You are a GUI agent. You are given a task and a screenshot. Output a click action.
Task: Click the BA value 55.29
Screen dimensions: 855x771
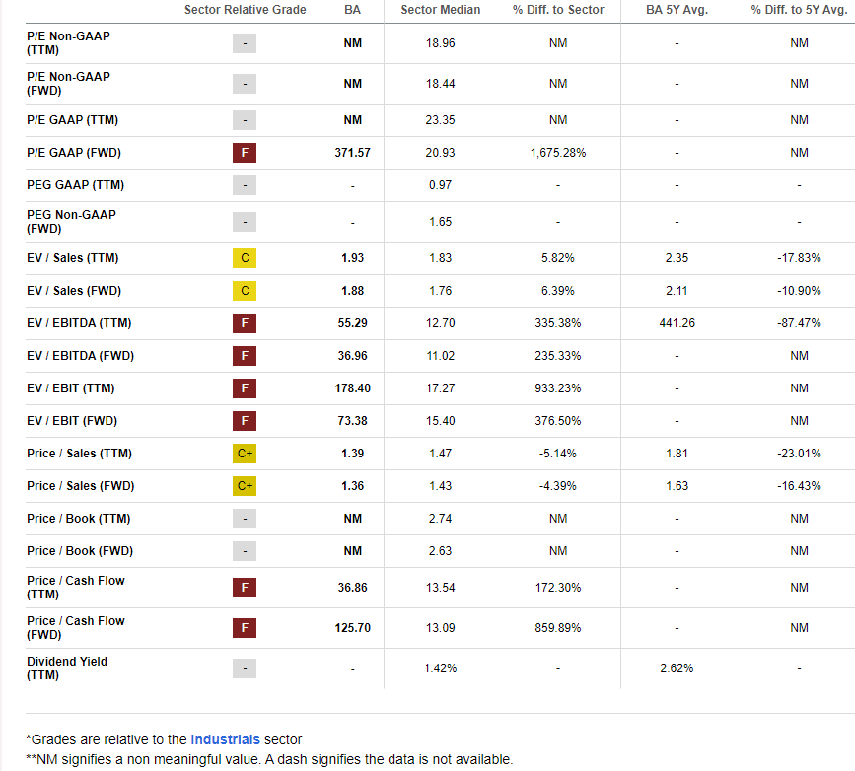click(352, 323)
